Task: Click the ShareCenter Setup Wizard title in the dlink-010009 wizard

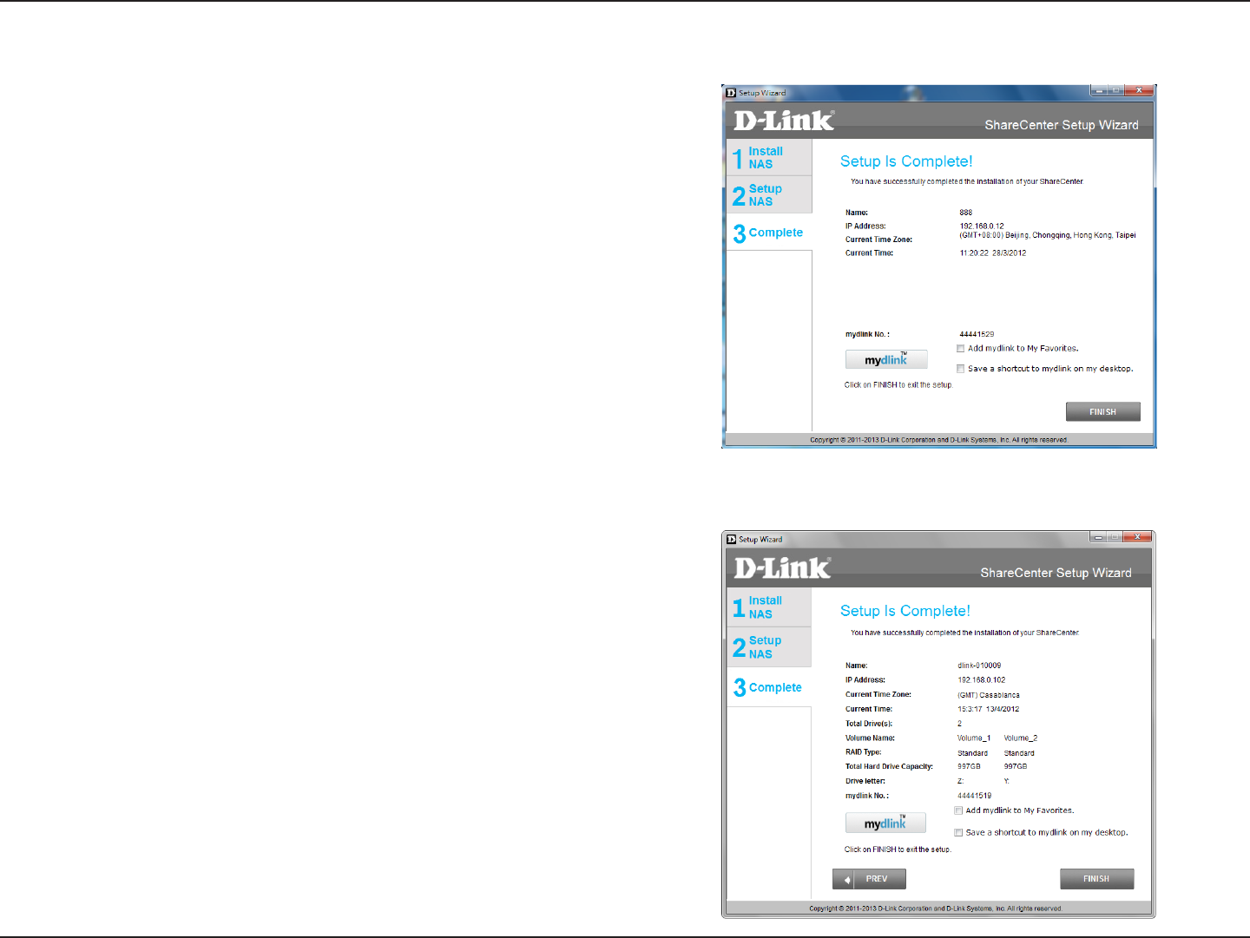Action: (1056, 573)
